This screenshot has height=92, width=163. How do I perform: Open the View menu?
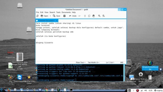point(46,12)
